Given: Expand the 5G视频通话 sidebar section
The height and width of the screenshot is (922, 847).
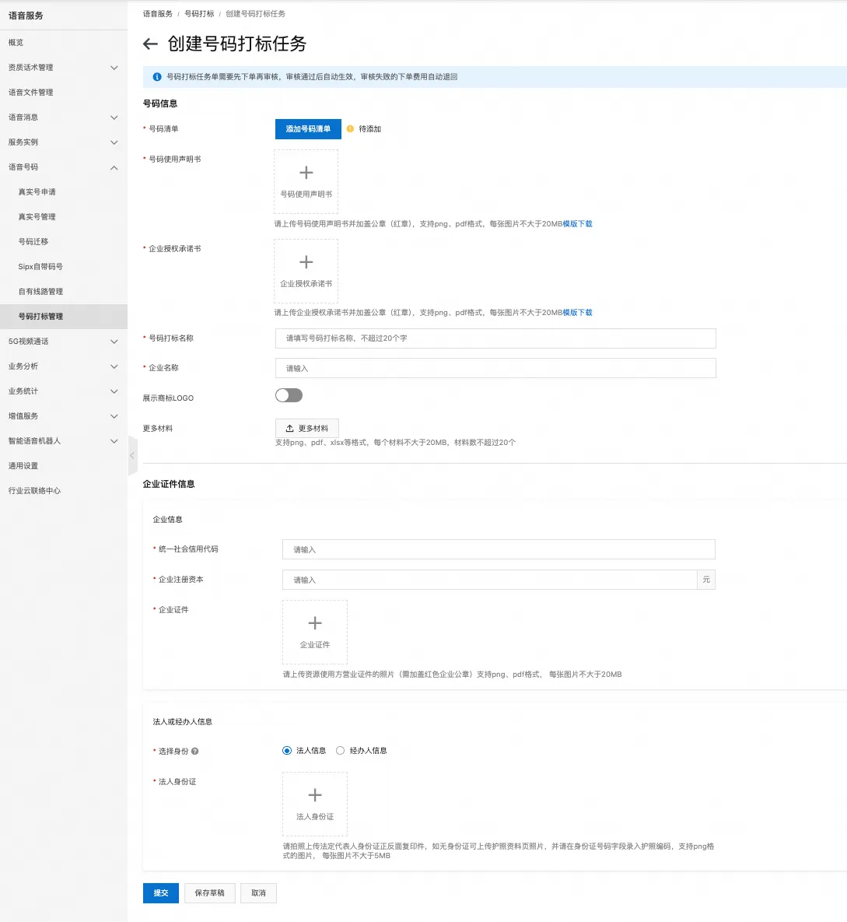Looking at the screenshot, I should 114,342.
